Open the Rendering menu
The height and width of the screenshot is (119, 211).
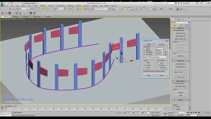[70, 6]
